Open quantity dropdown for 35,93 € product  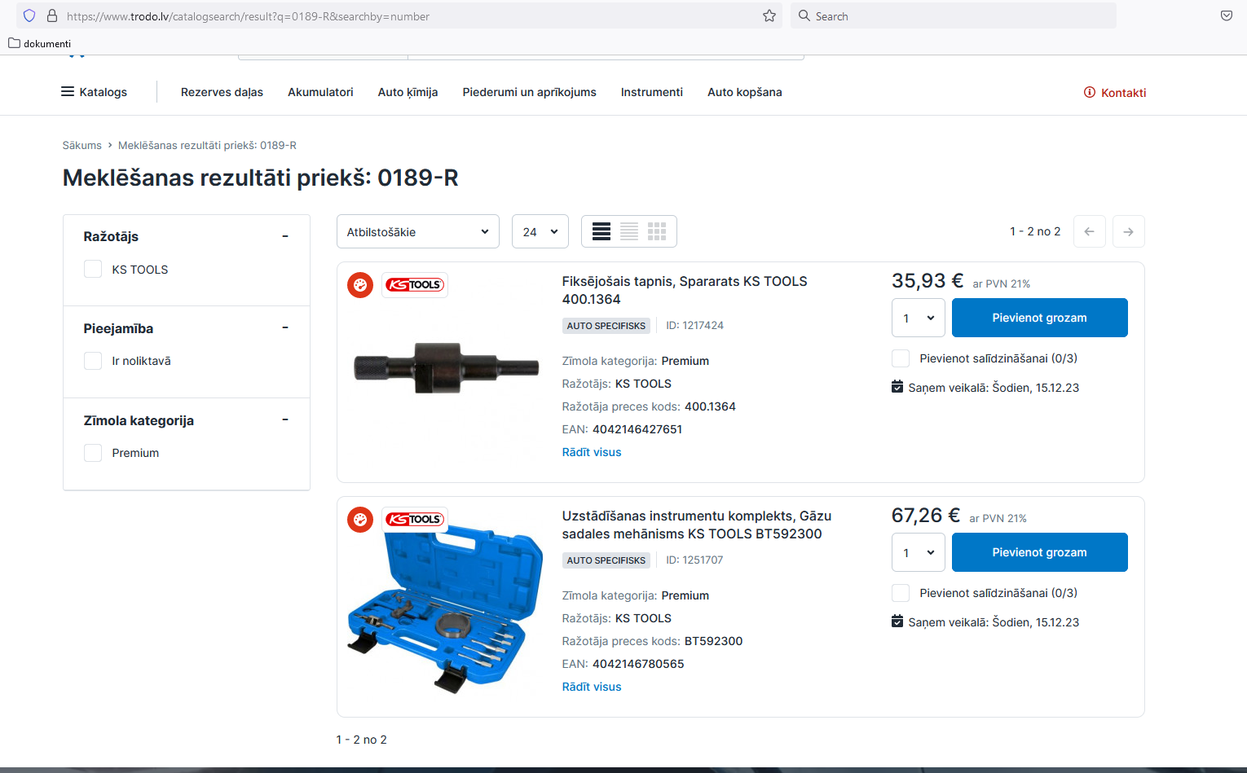tap(919, 318)
